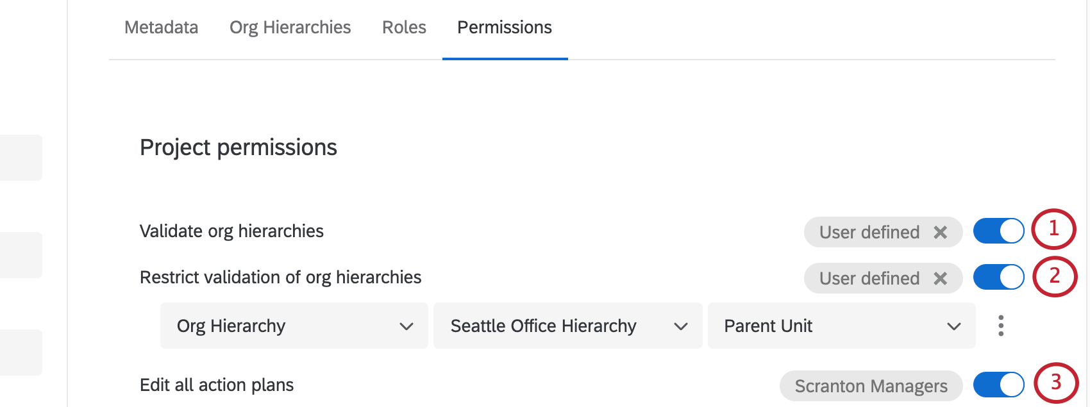Click the User defined chip on Validate row
Image resolution: width=1090 pixels, height=407 pixels.
pyautogui.click(x=869, y=232)
